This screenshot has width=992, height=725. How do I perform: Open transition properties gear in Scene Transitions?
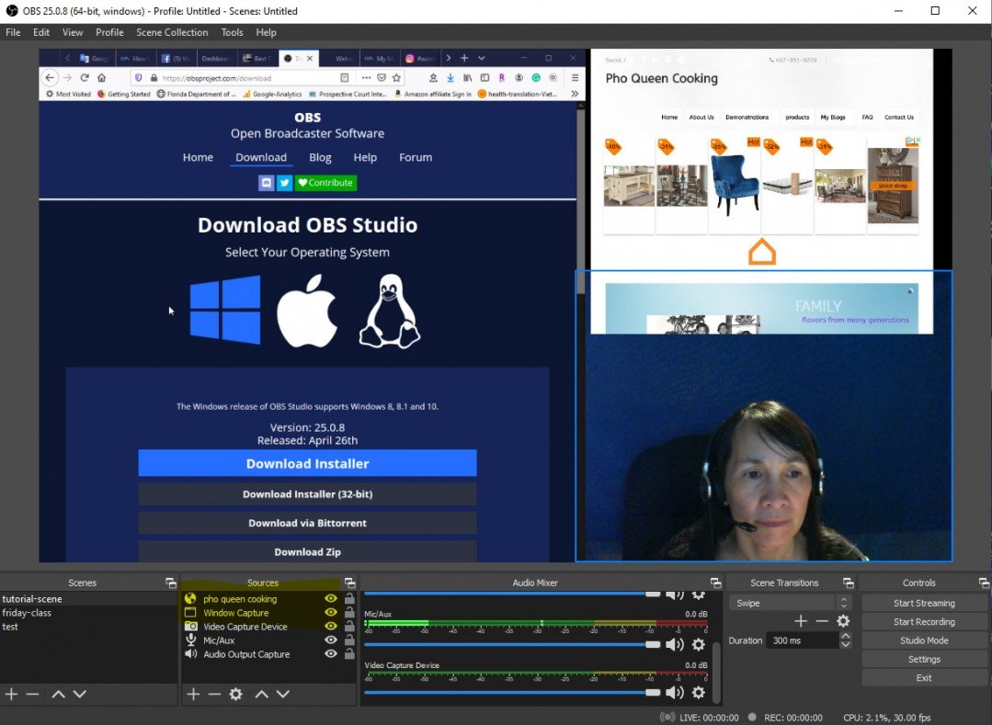pyautogui.click(x=843, y=621)
